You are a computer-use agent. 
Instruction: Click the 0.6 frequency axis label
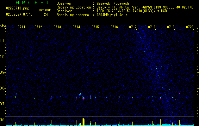(3, 120)
